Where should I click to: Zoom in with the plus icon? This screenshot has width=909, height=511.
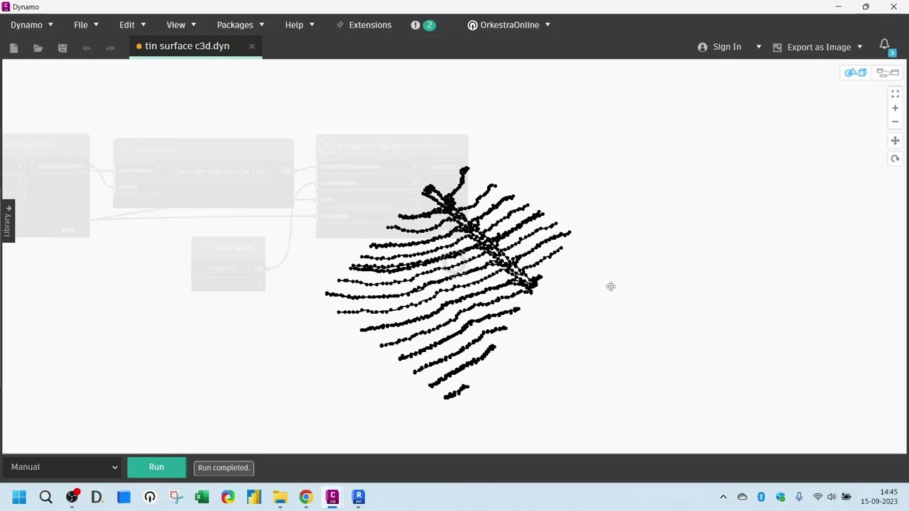(x=895, y=108)
